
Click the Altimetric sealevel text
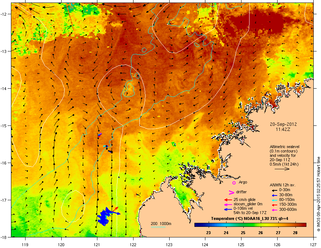pos(285,147)
